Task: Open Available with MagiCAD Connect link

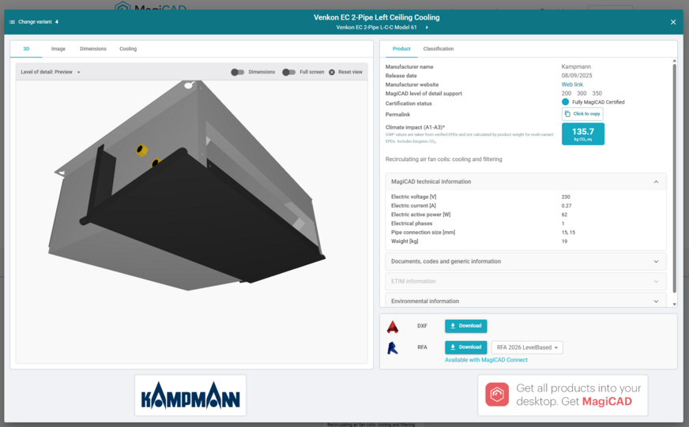Action: click(486, 360)
